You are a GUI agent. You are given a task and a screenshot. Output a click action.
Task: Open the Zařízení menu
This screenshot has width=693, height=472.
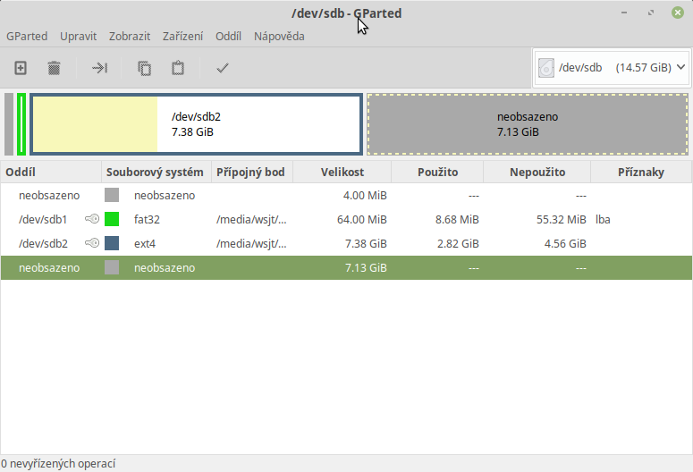[x=182, y=37]
